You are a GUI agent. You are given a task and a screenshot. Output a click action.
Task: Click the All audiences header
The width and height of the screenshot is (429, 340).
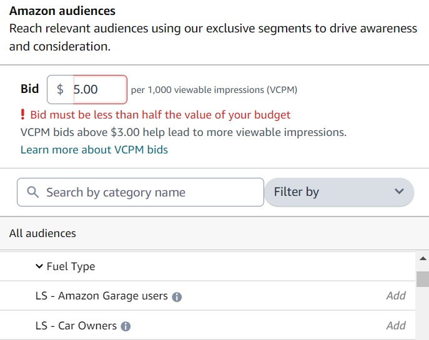(42, 233)
